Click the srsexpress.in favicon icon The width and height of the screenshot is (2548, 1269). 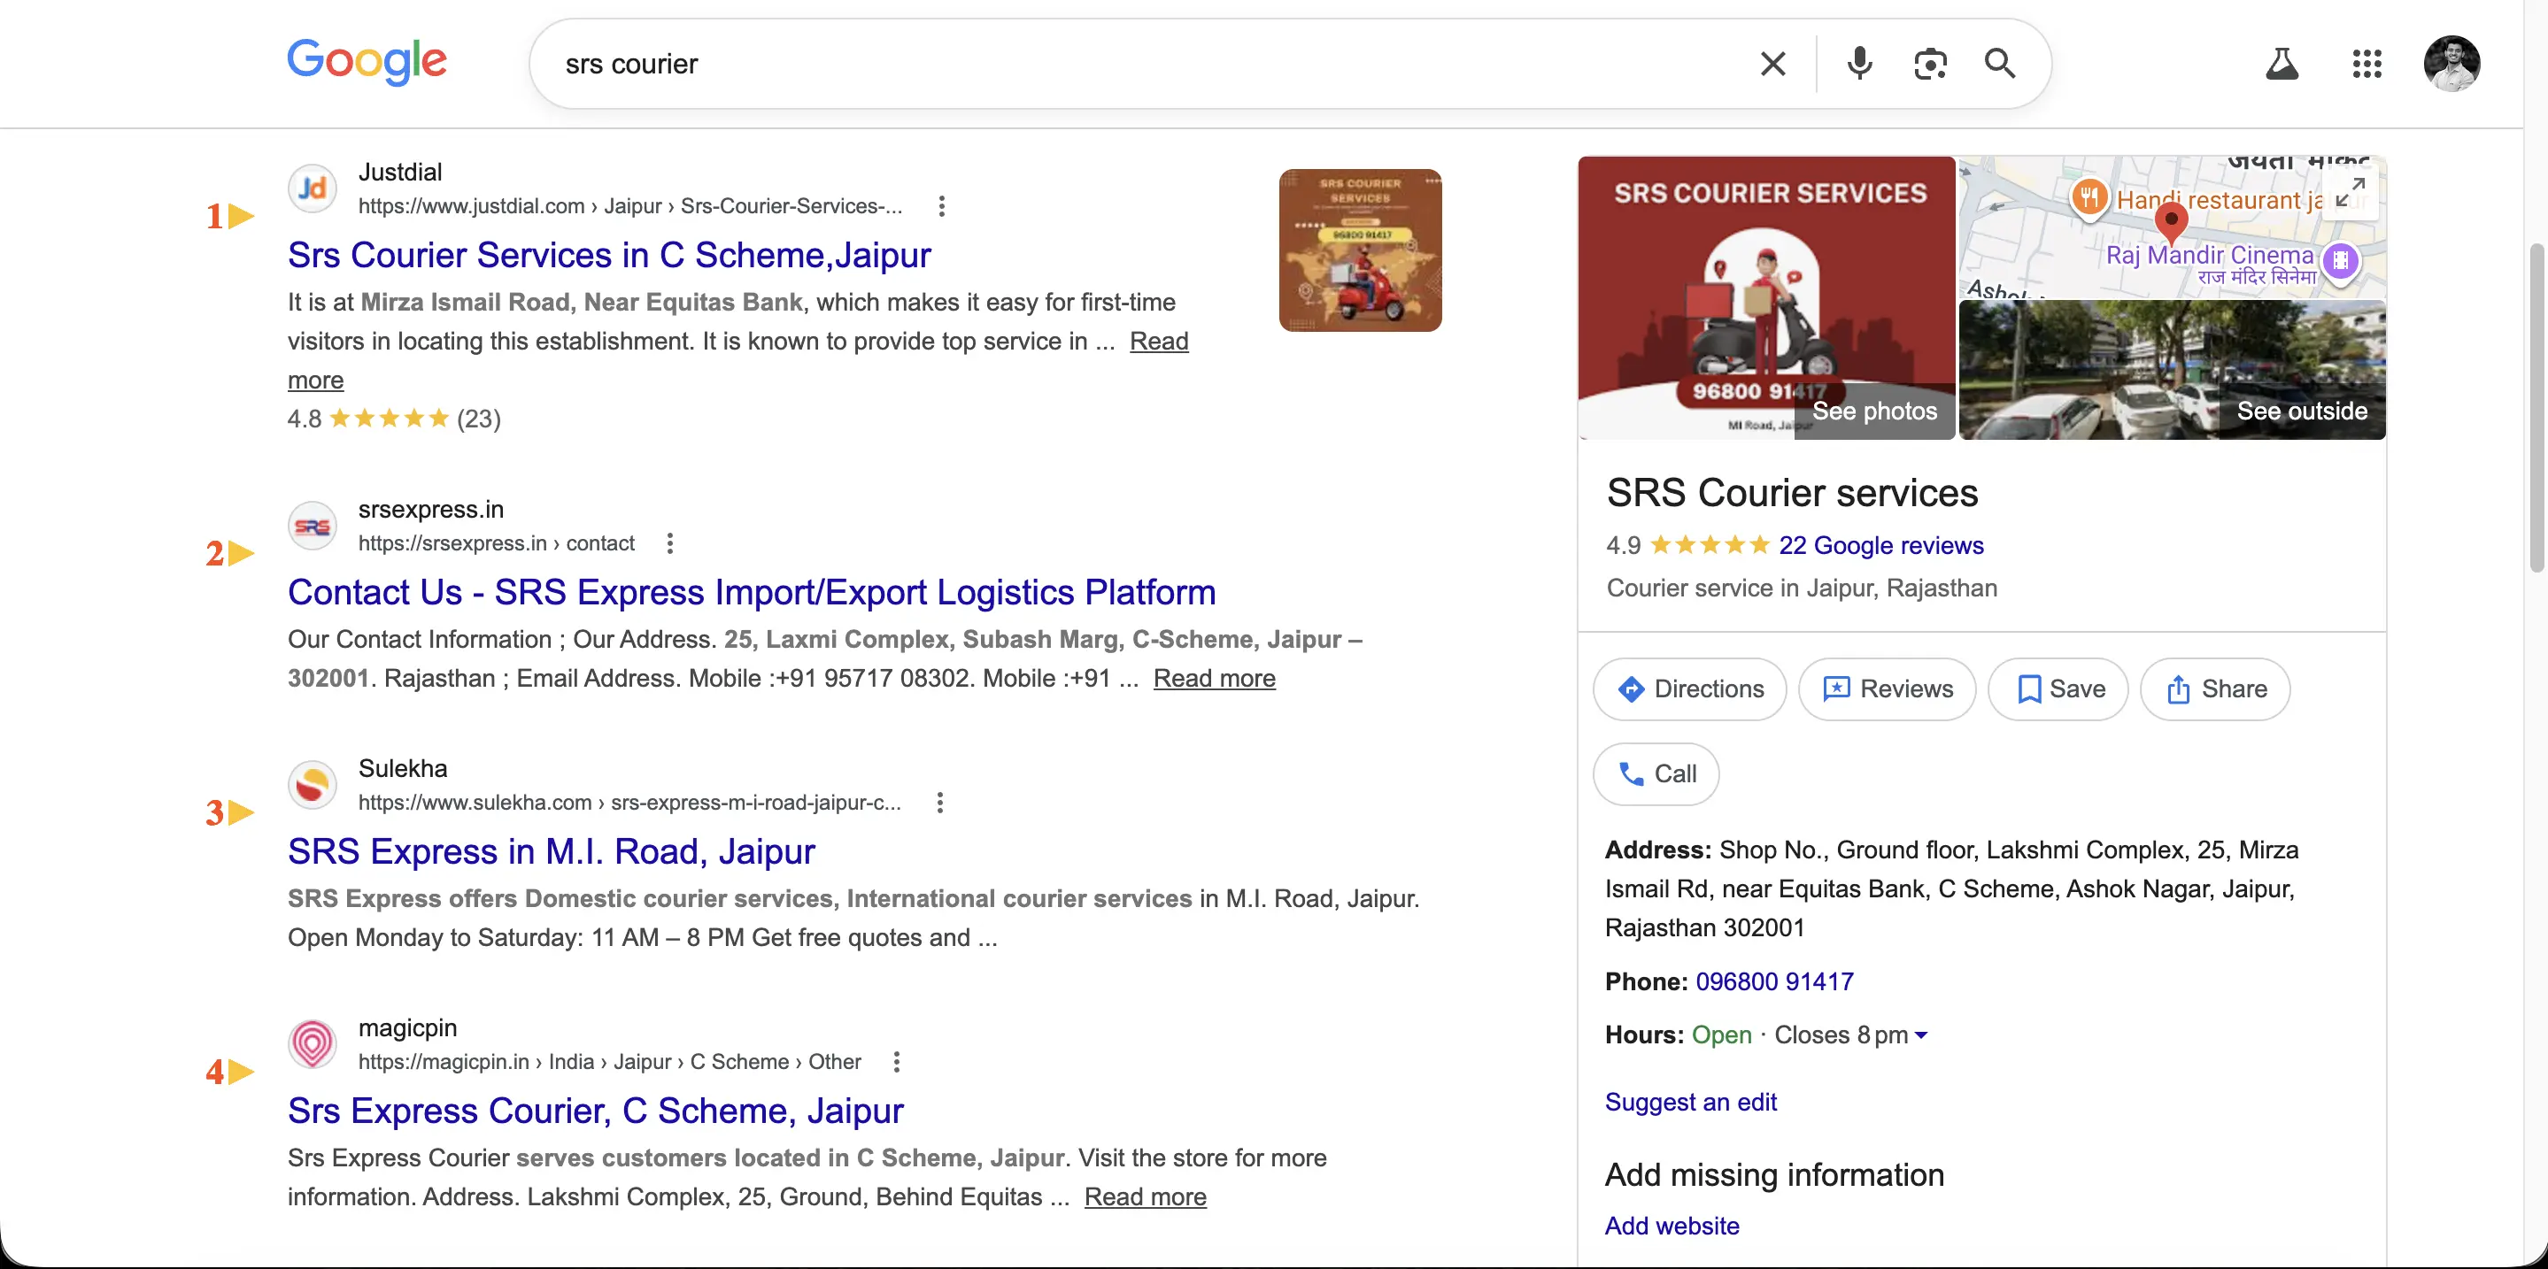click(x=313, y=526)
